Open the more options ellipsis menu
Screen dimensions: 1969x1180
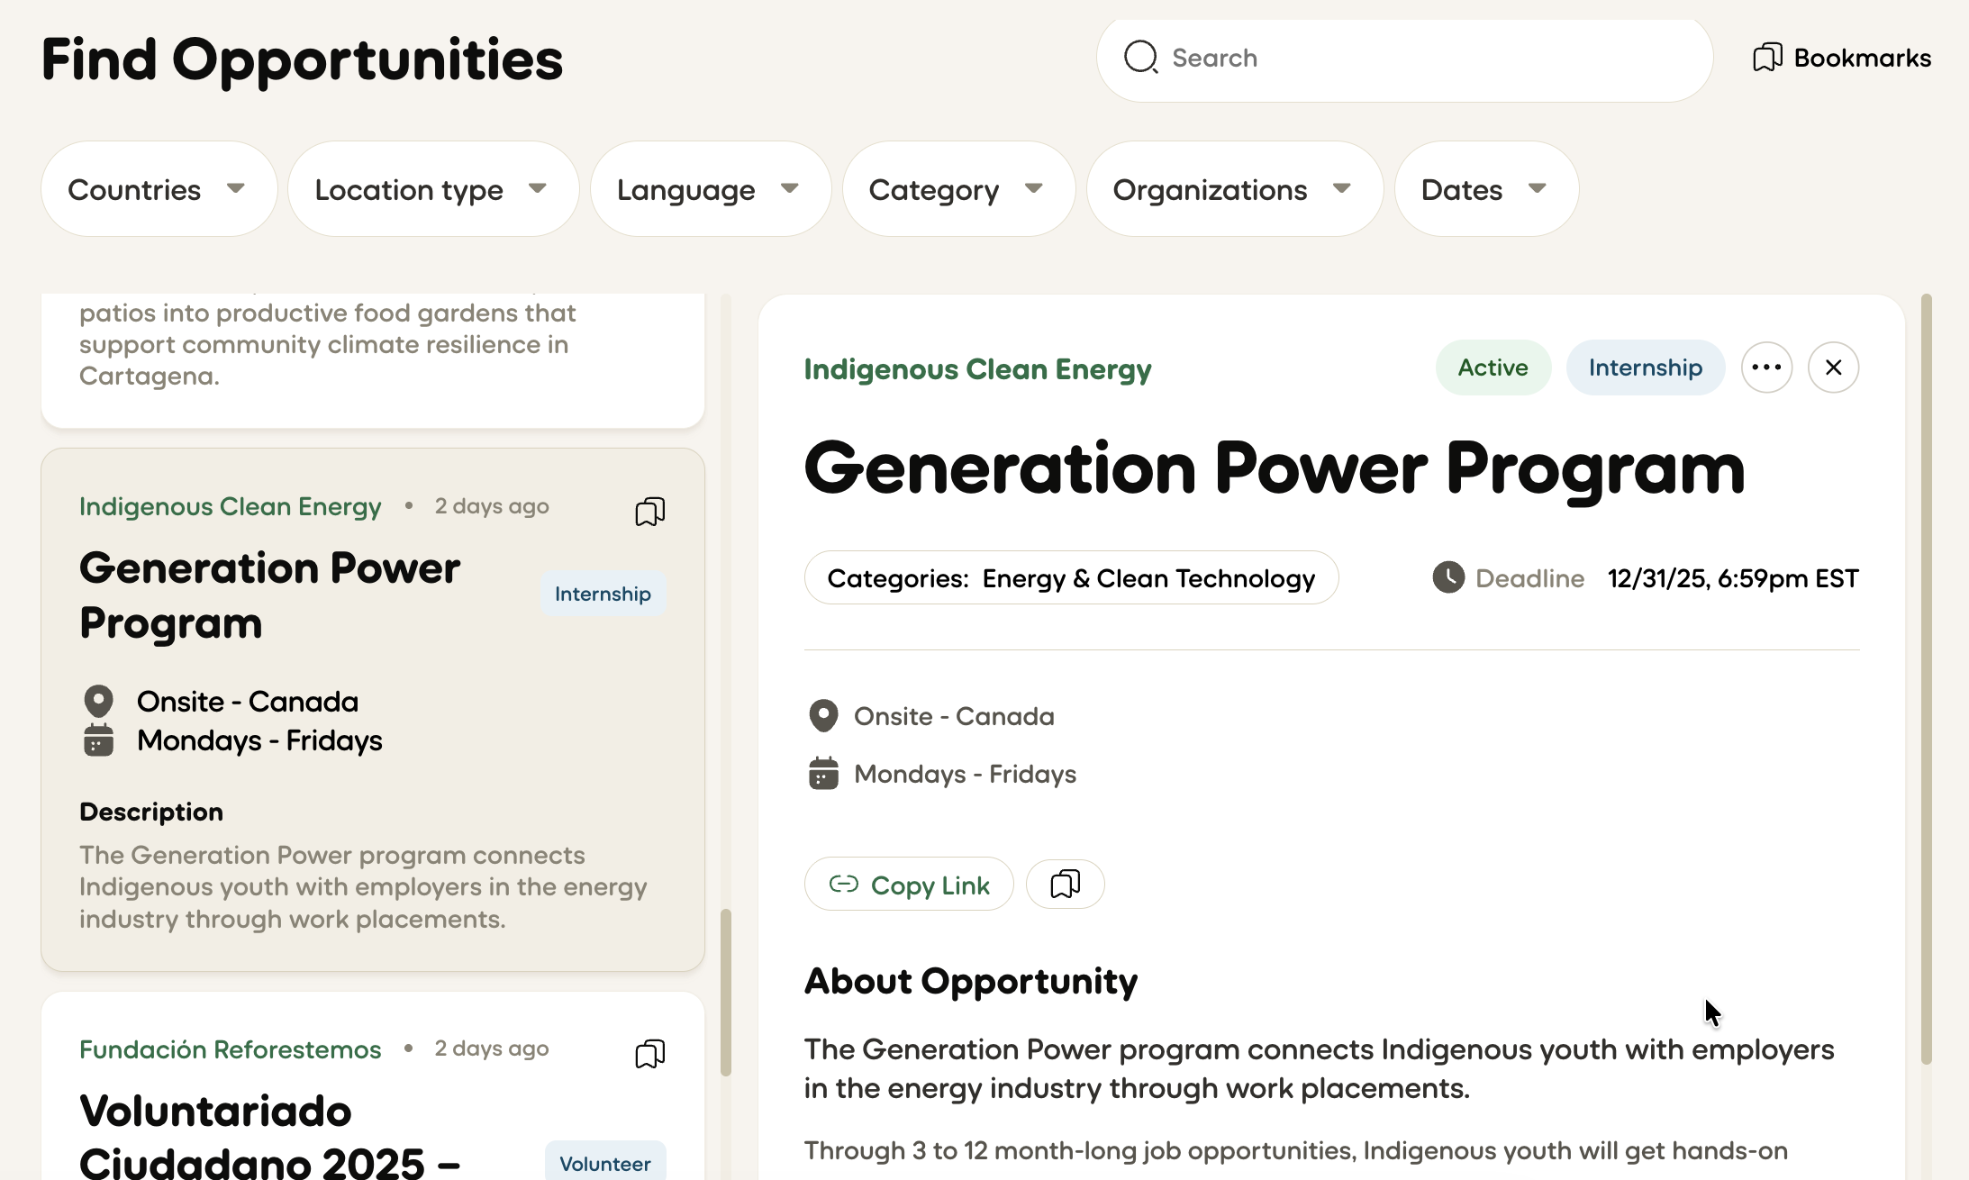click(x=1766, y=367)
